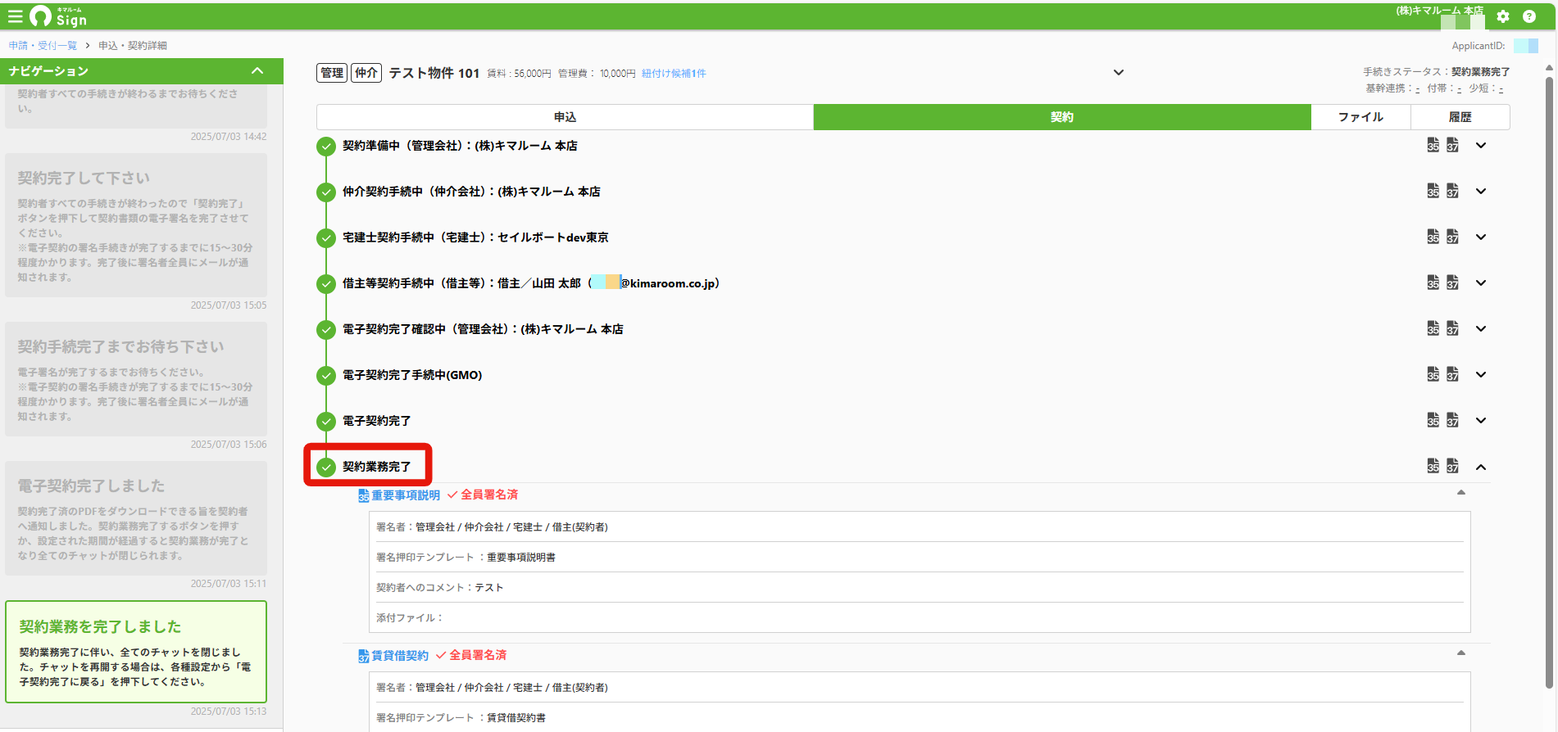
Task: Click the 紐付け候補1件 link
Action: [x=674, y=74]
